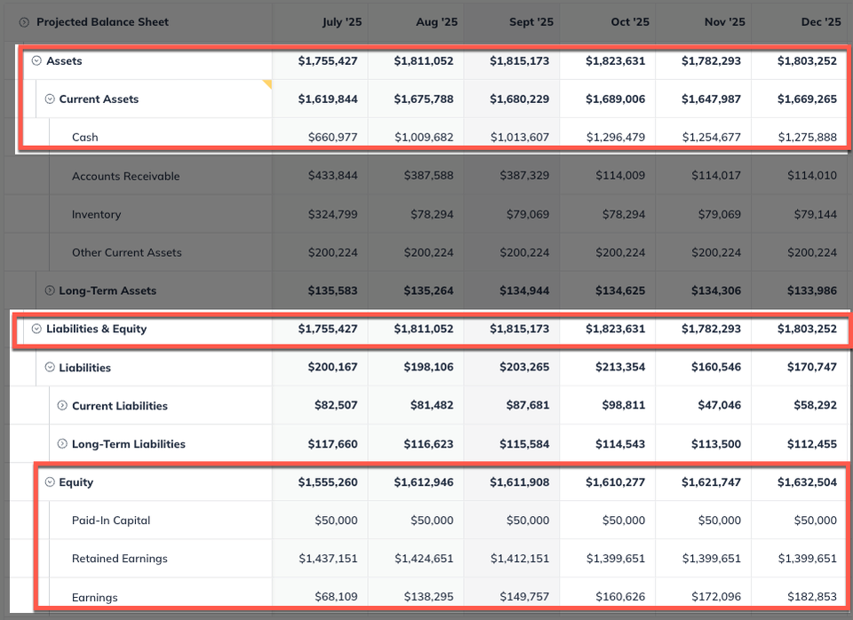Click Long-Term Liabilities Dec value $112,455

click(x=811, y=444)
